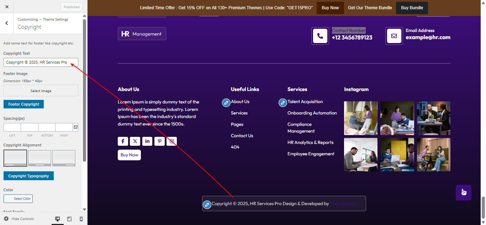
Task: Click the Footer Copyright button
Action: (23, 104)
